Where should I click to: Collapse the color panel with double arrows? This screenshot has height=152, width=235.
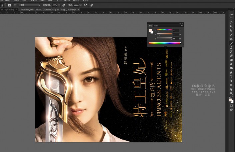(x=180, y=23)
